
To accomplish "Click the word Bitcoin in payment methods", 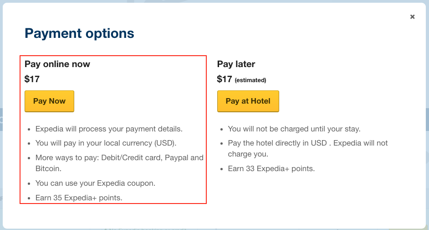I will [48, 168].
